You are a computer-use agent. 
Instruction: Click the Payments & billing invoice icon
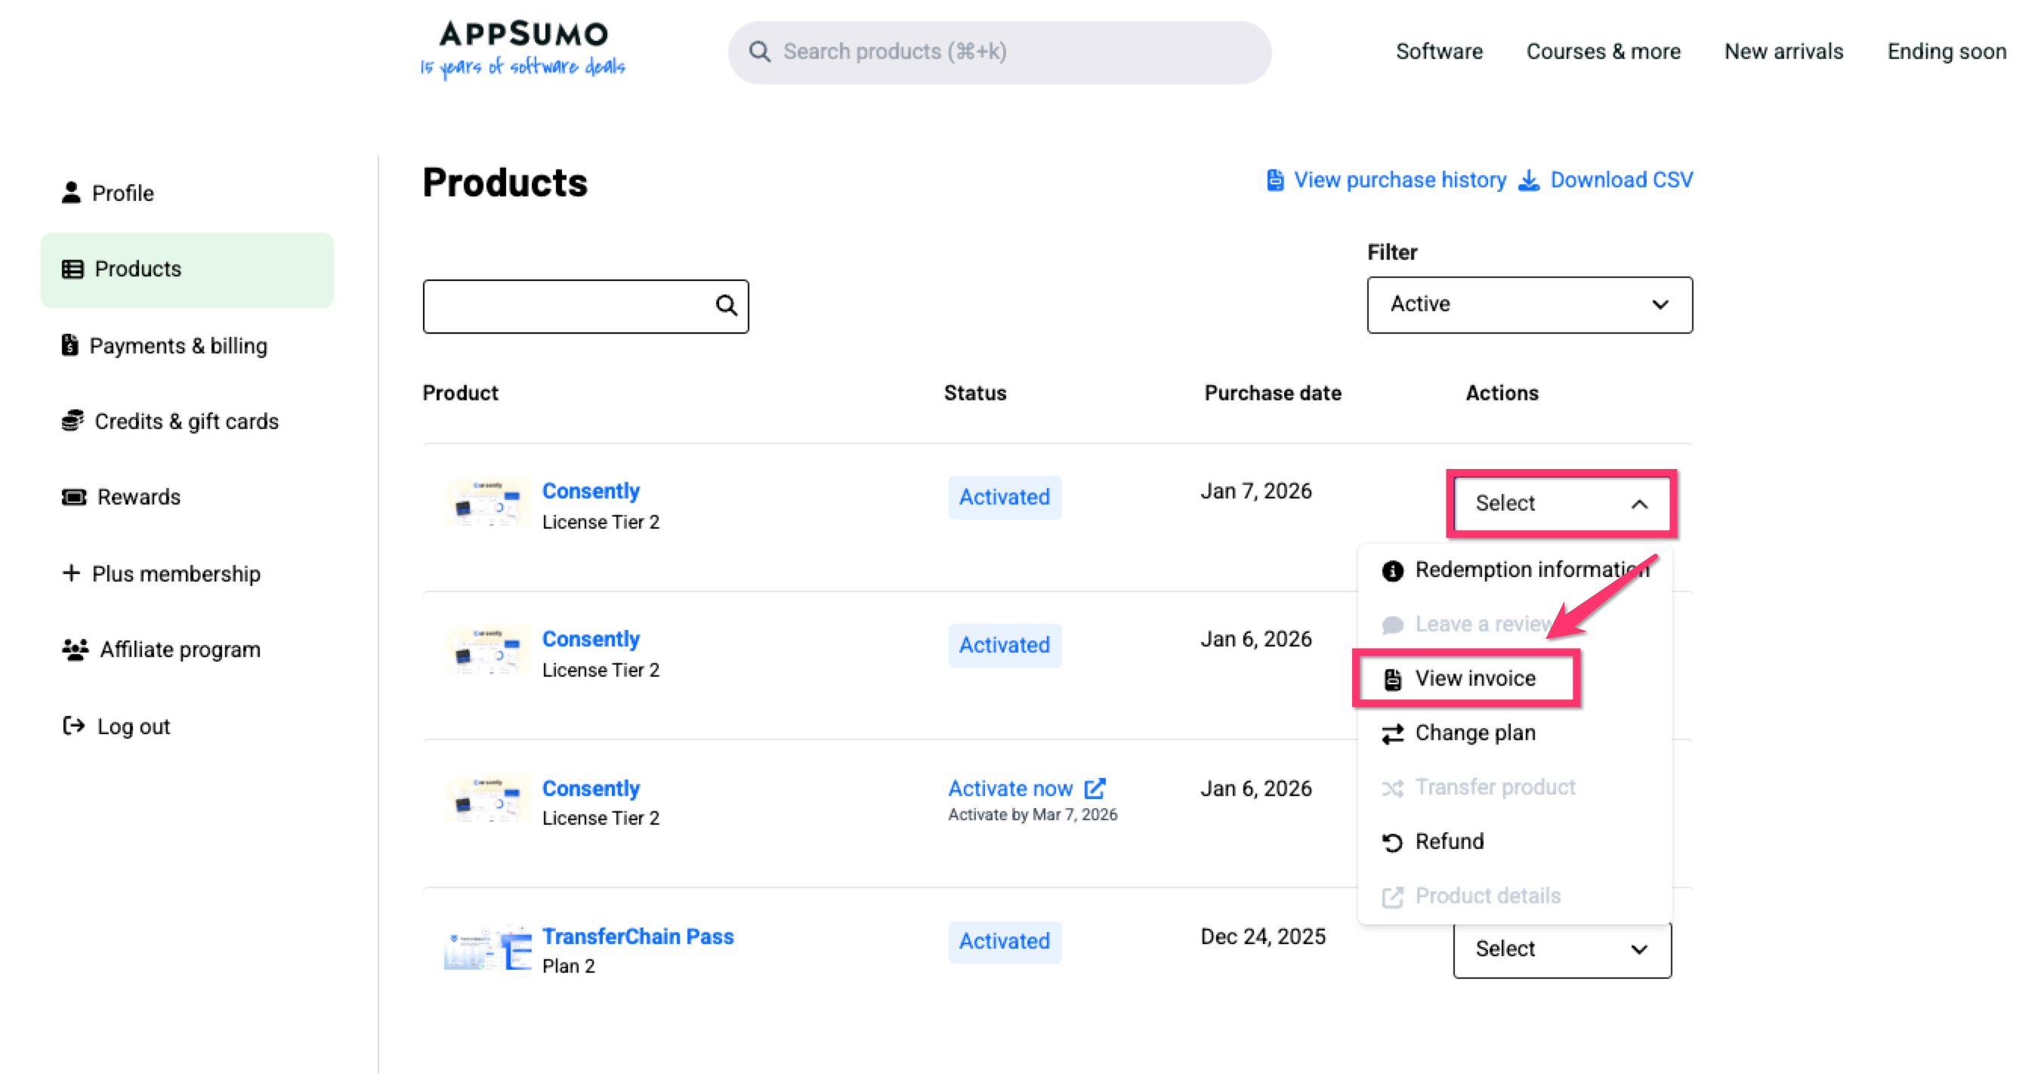[69, 345]
